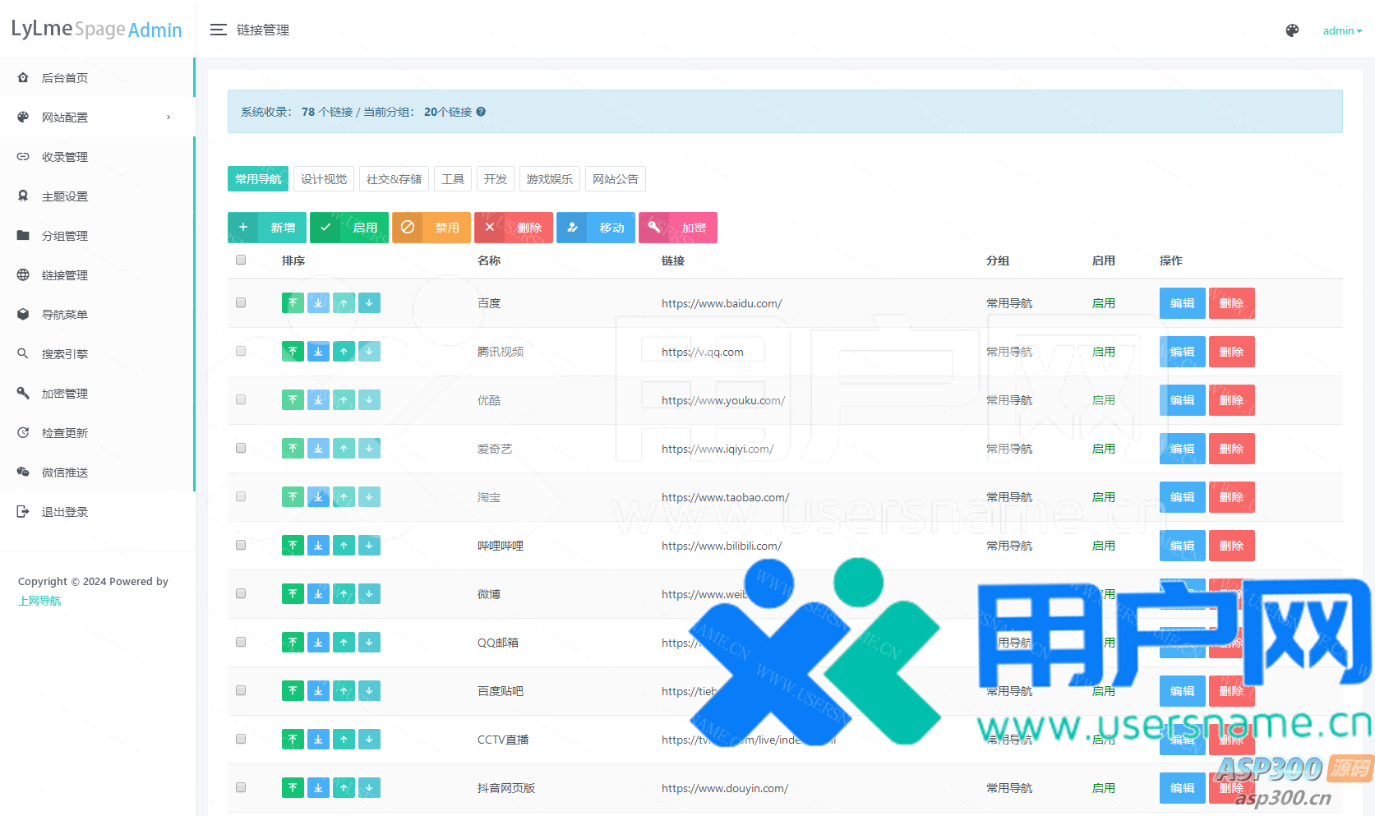Check the 百度 row checkbox
This screenshot has height=816, width=1375.
click(241, 302)
